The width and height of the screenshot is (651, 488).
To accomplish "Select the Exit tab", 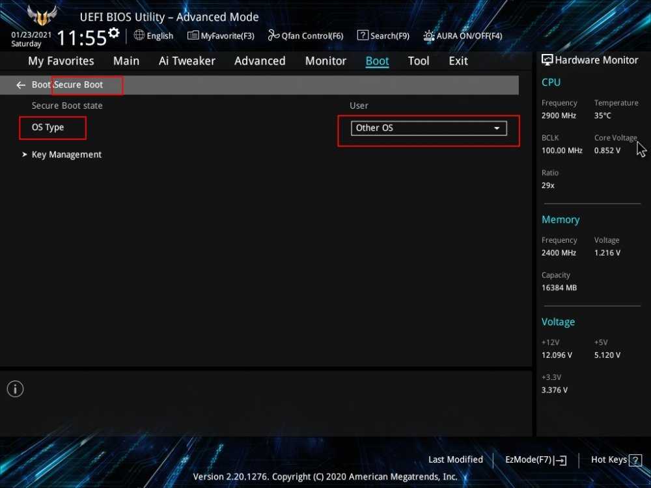I will 458,61.
